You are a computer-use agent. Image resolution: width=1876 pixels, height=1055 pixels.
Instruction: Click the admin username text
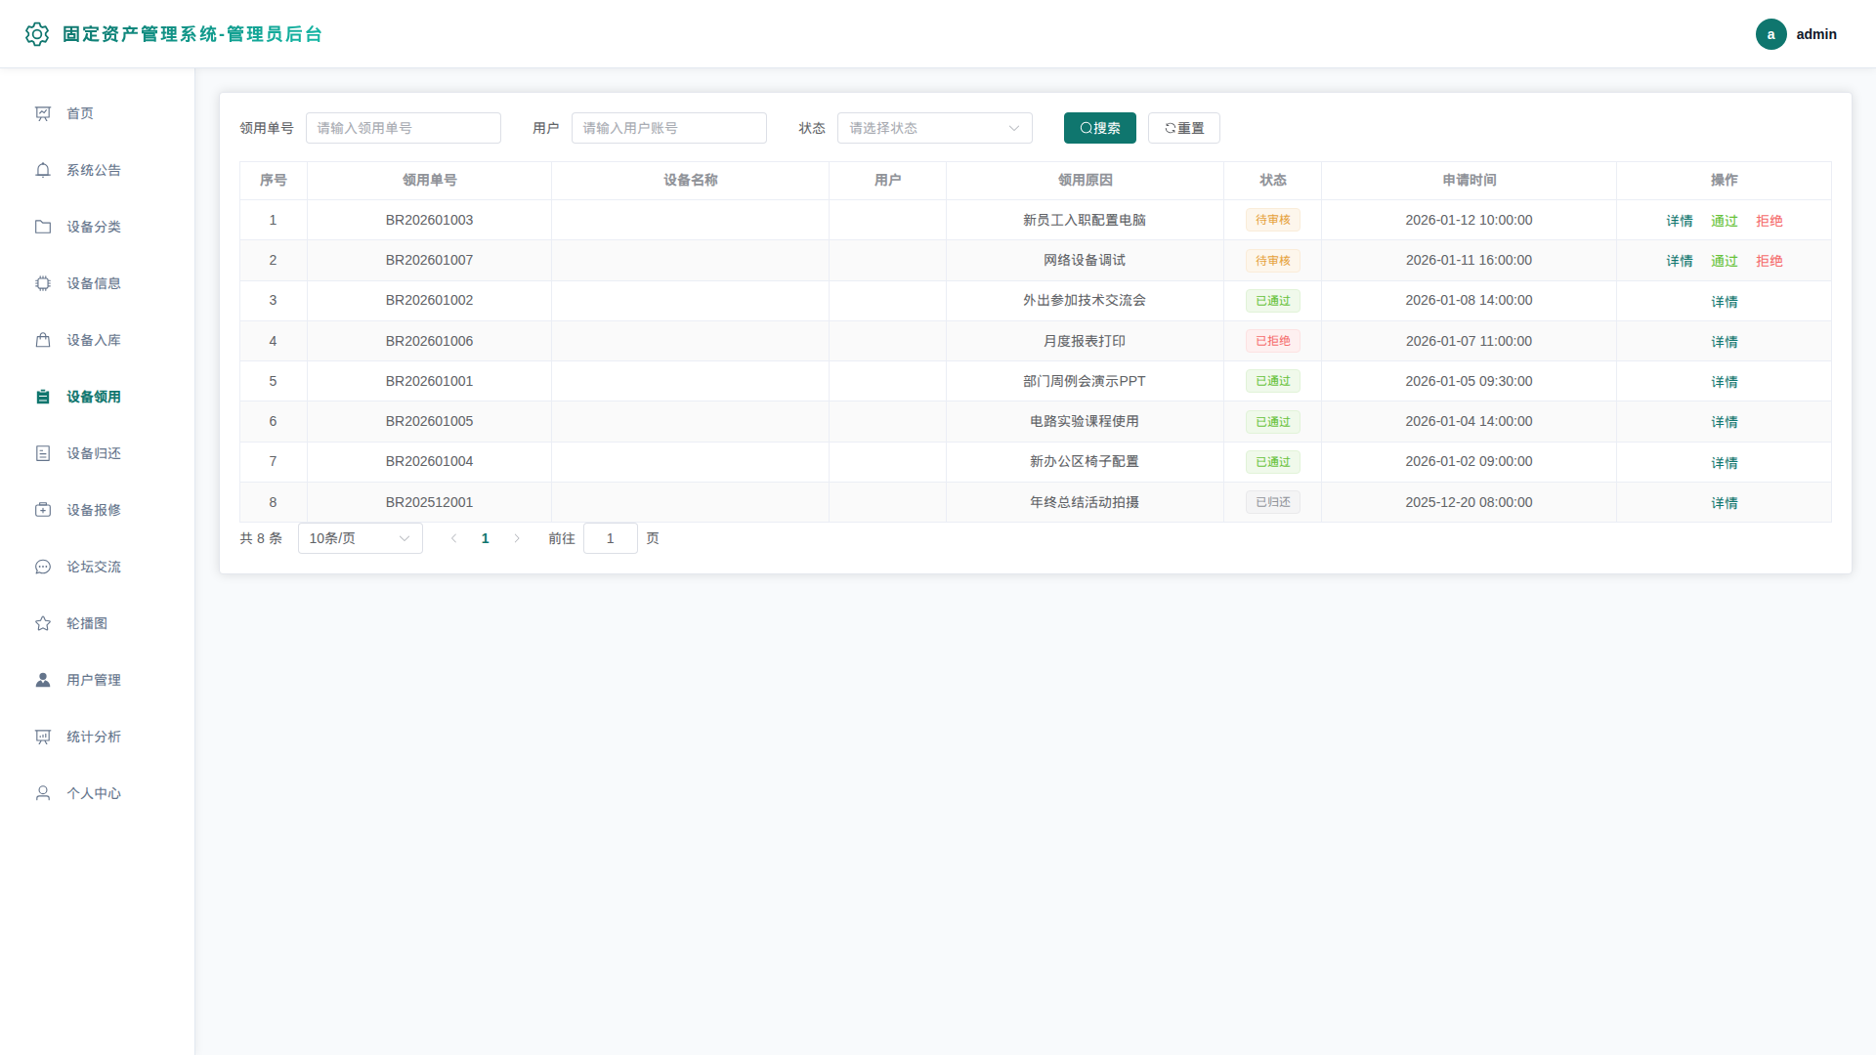point(1815,34)
